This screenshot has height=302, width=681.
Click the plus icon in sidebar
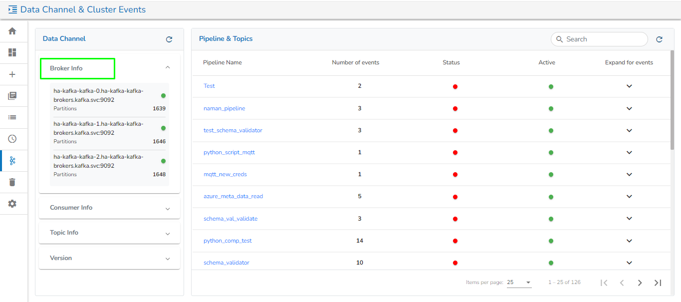click(12, 74)
